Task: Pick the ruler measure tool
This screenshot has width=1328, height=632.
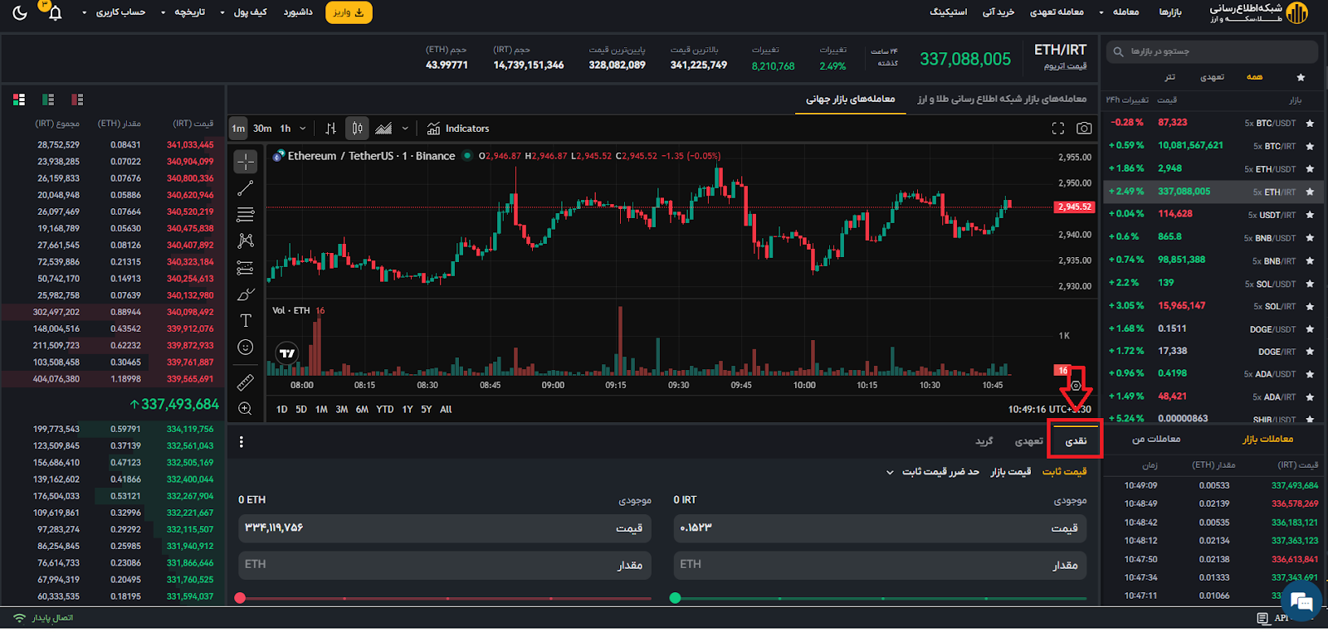Action: 246,382
